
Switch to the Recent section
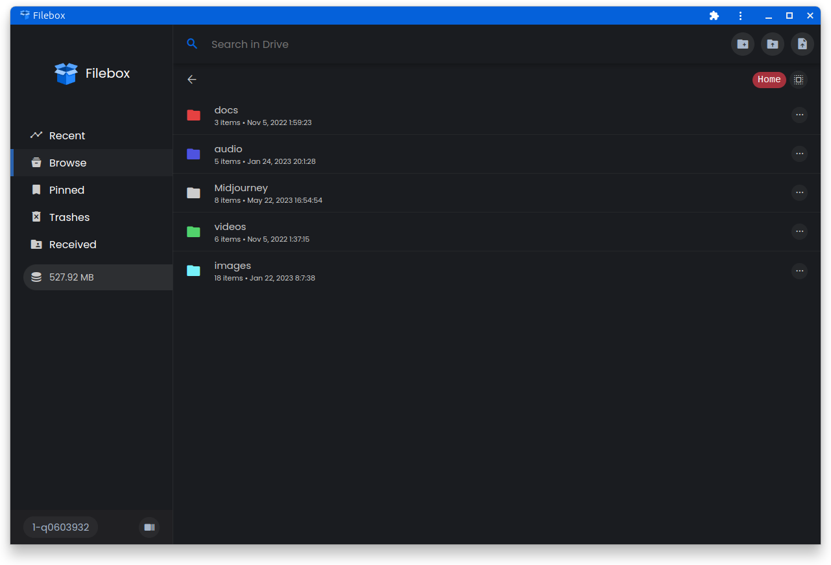[x=67, y=135]
